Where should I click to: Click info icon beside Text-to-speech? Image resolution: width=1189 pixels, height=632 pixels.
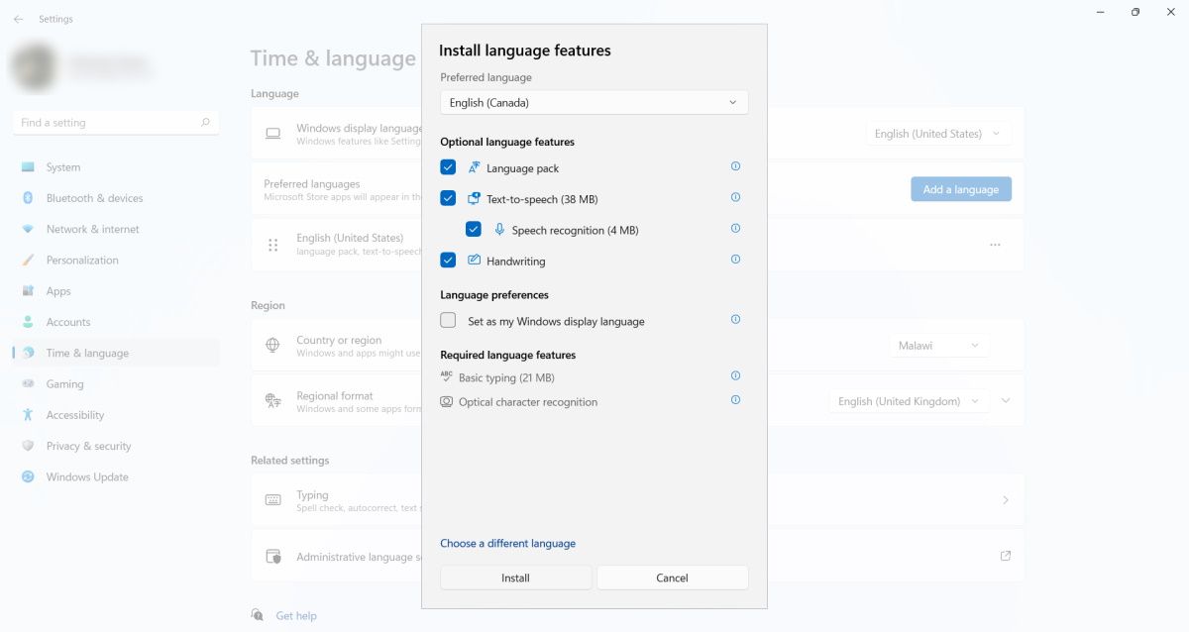tap(735, 198)
